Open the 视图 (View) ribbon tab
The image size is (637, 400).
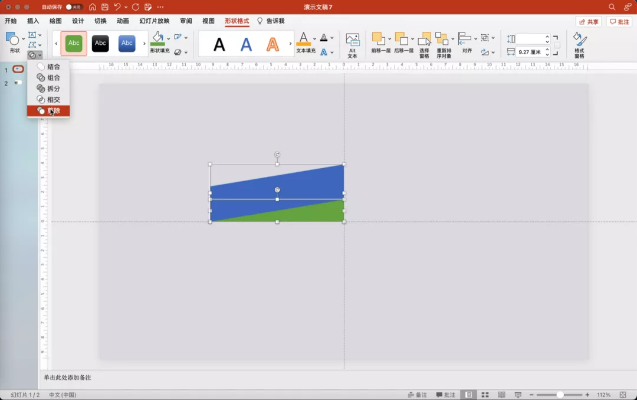[208, 21]
